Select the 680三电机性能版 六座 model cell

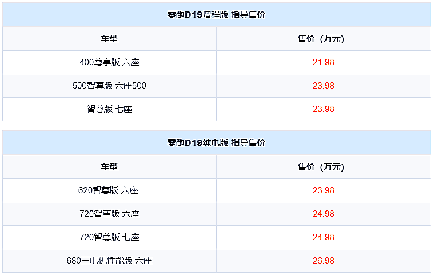109,261
